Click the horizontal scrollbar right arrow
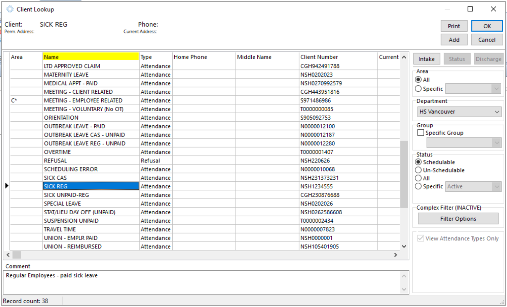The height and width of the screenshot is (307, 507). (395, 255)
